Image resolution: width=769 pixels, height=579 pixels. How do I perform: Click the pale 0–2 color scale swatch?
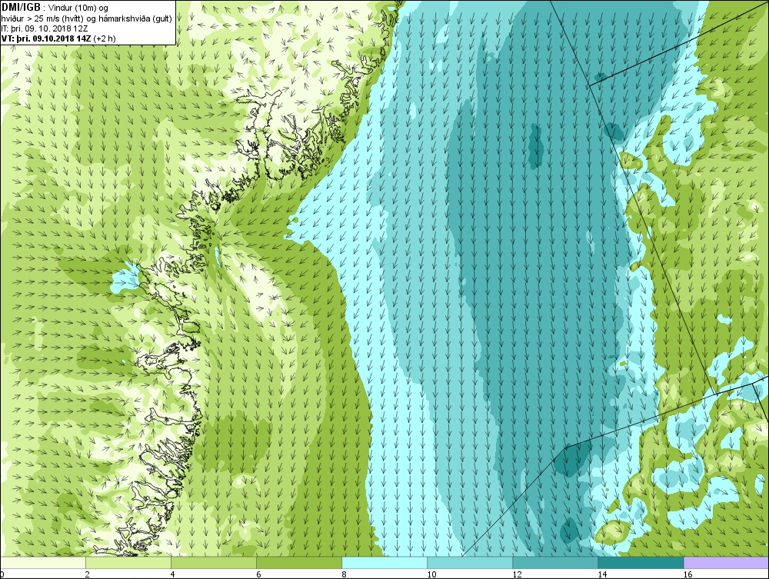43,562
